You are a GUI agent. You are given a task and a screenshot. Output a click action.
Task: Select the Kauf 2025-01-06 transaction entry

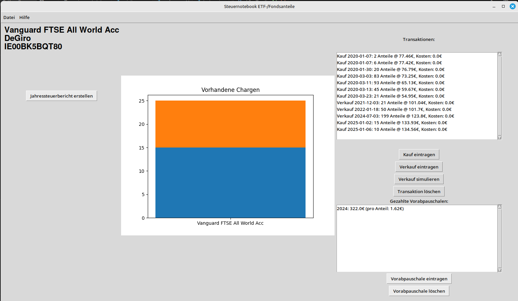pyautogui.click(x=392, y=129)
